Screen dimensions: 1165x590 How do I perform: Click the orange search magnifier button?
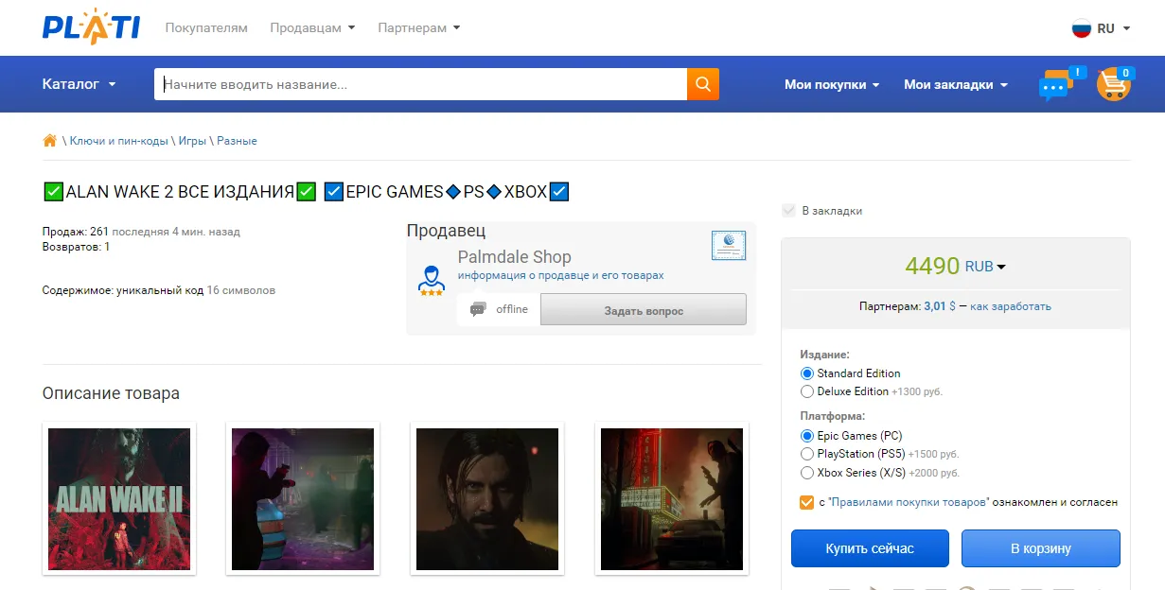point(703,84)
